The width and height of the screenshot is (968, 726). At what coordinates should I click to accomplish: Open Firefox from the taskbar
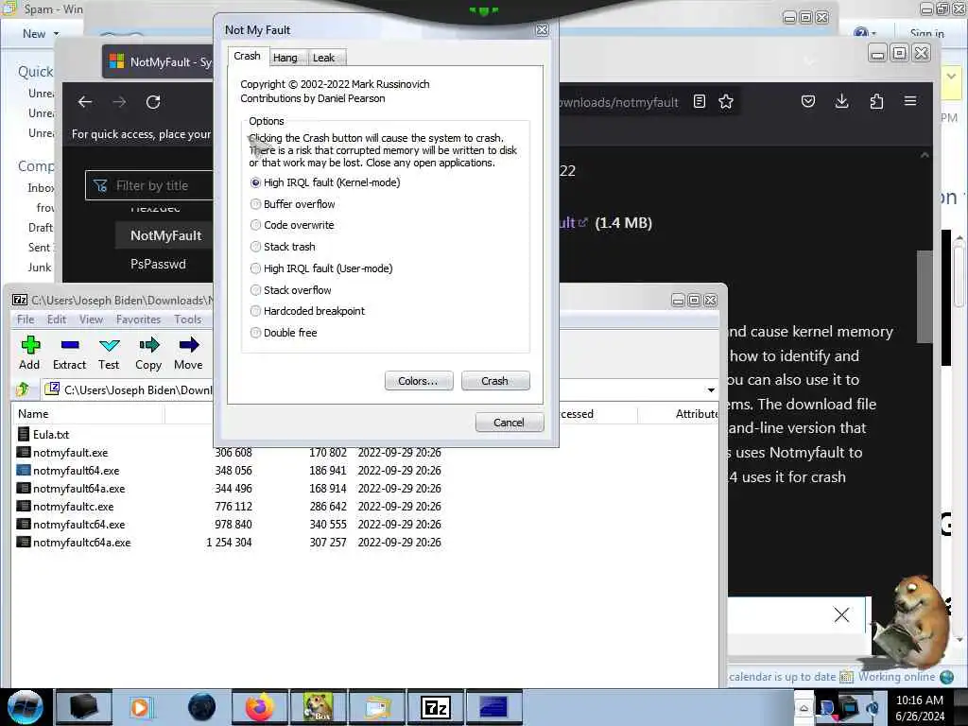(260, 707)
